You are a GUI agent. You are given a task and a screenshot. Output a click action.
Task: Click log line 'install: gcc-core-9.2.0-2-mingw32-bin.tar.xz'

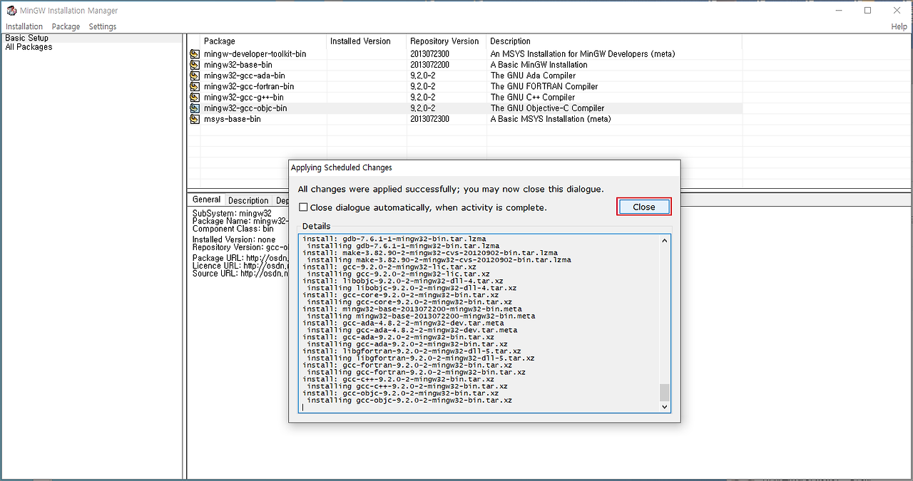pyautogui.click(x=400, y=295)
